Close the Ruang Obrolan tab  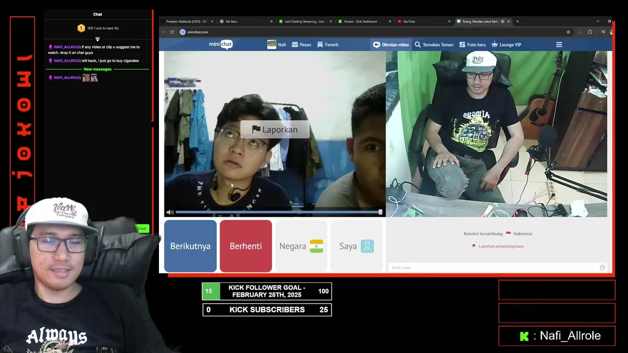(508, 22)
